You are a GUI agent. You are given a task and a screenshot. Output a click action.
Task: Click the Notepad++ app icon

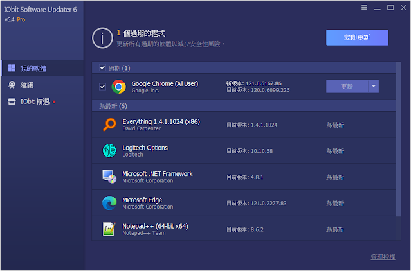pos(109,229)
